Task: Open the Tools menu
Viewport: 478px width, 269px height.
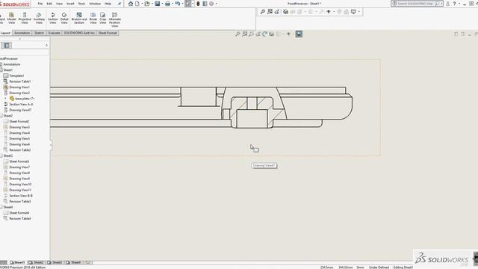Action: click(81, 4)
